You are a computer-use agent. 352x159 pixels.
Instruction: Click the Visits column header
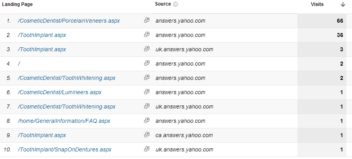click(317, 4)
